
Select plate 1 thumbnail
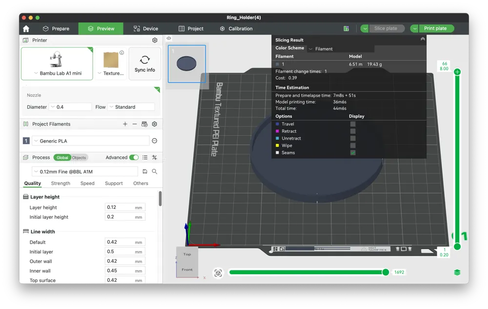point(187,64)
